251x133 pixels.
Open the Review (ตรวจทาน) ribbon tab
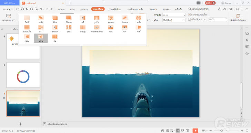coord(153,9)
